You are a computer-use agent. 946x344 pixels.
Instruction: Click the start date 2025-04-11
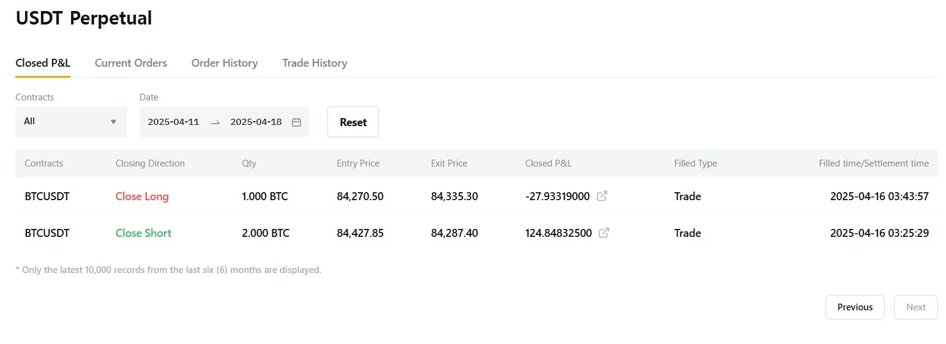pyautogui.click(x=174, y=122)
